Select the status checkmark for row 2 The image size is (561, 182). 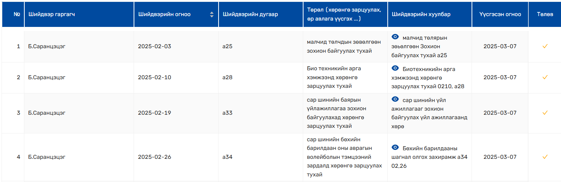(545, 77)
